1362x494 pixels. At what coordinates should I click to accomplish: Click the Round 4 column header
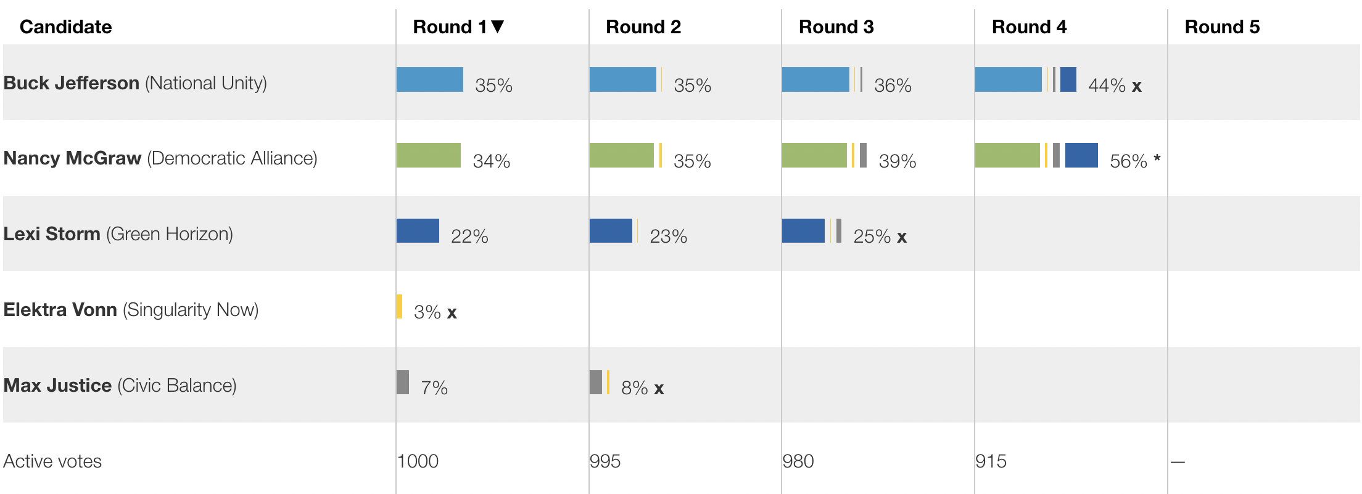click(x=1029, y=27)
